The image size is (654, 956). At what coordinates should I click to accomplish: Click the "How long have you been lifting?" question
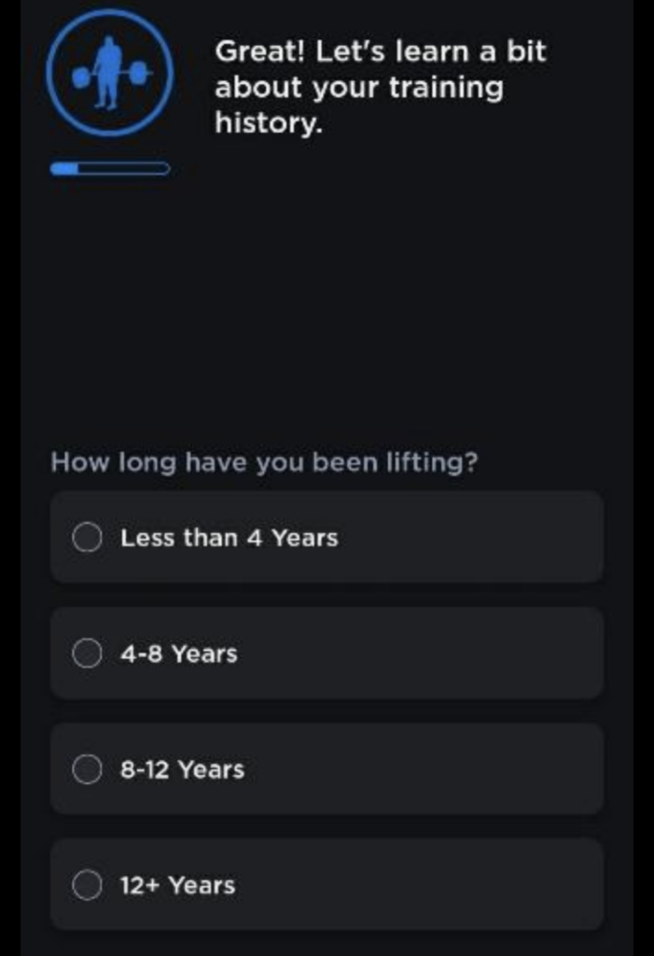click(264, 462)
